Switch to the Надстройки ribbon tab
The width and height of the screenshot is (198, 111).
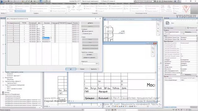tap(94, 4)
